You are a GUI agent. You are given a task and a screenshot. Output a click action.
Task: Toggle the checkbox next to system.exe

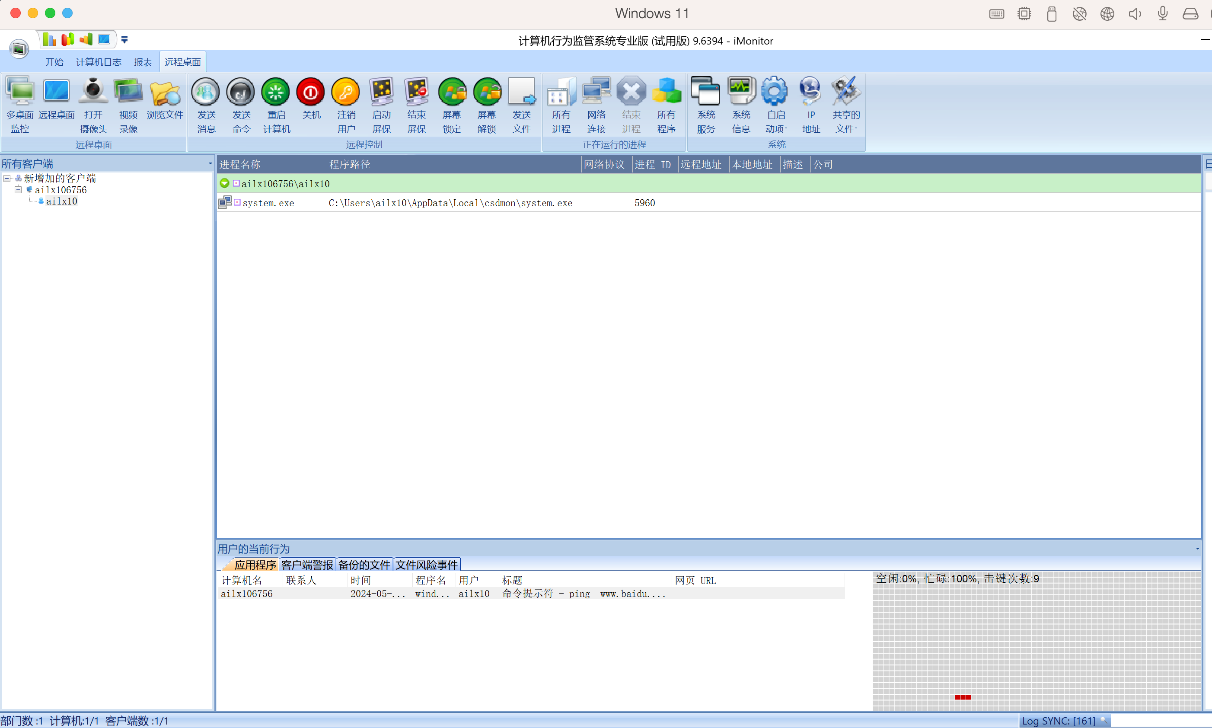point(237,202)
